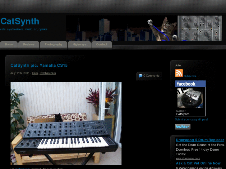
Task: Click the Facebook logo banner
Action: (190, 84)
